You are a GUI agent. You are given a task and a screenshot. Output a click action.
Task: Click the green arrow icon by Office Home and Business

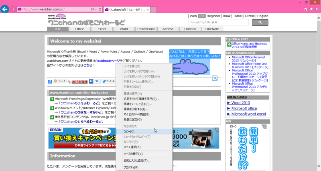tap(229, 45)
